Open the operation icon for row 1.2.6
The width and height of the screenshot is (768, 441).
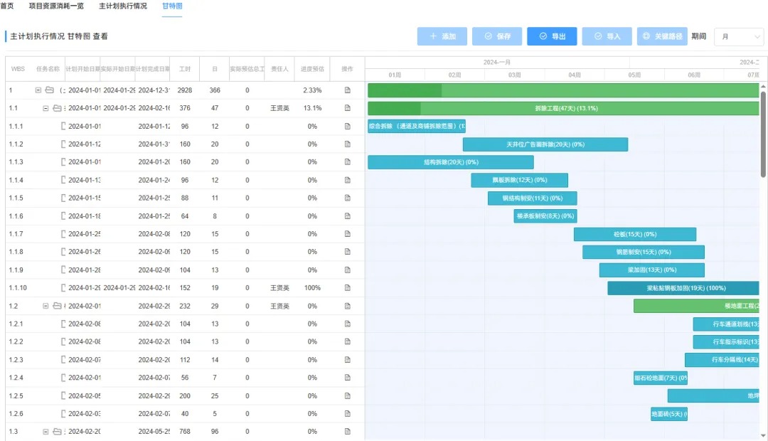click(348, 414)
